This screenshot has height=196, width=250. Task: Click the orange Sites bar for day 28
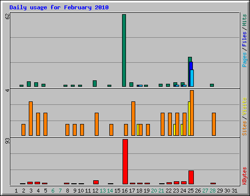(x=214, y=124)
